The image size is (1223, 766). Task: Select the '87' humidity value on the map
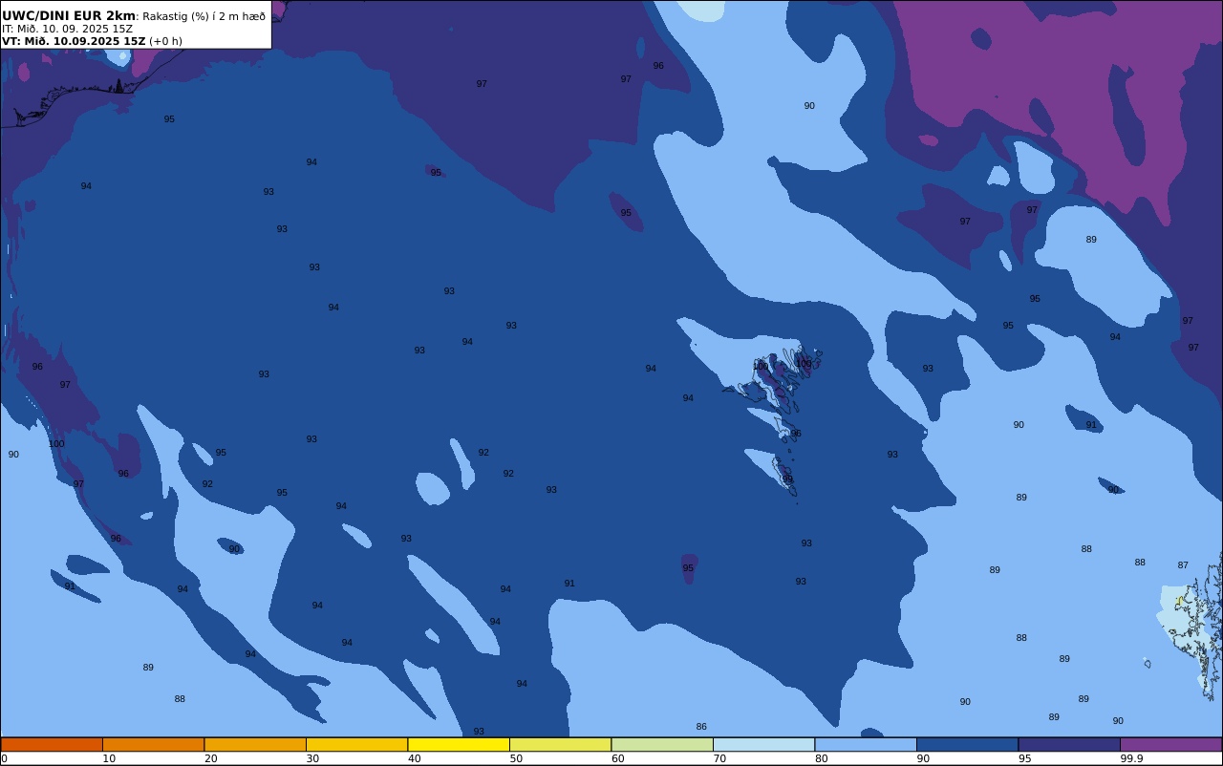[x=1183, y=565]
